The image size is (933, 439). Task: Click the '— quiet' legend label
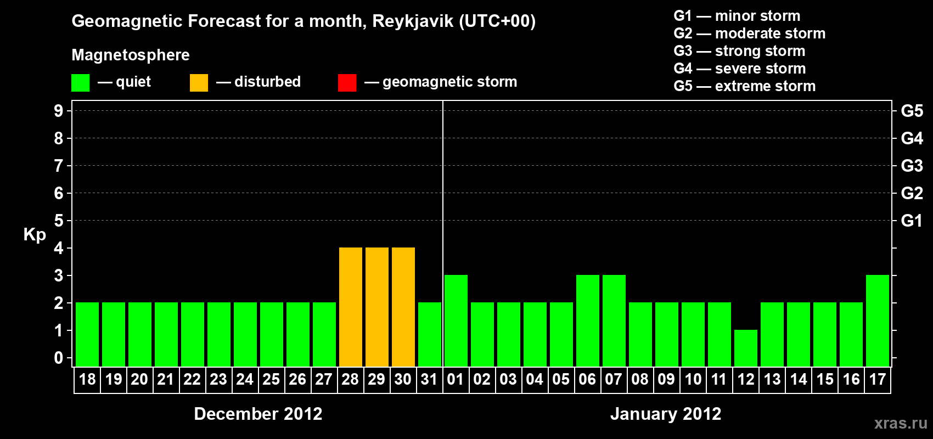point(124,82)
